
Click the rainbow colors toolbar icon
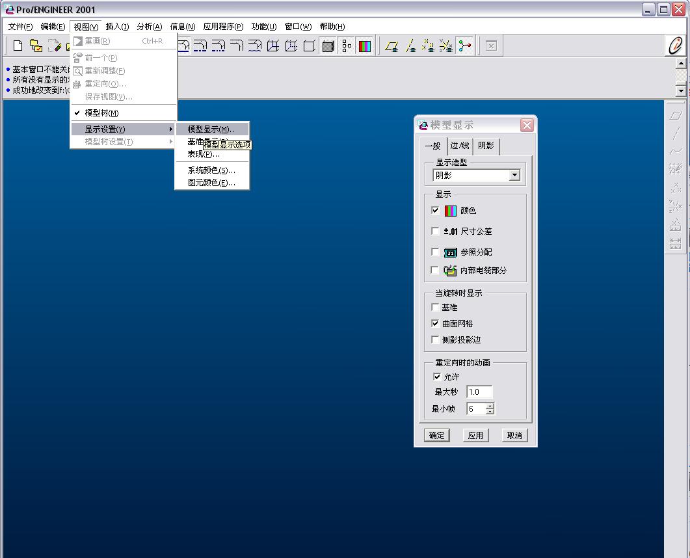coord(365,46)
